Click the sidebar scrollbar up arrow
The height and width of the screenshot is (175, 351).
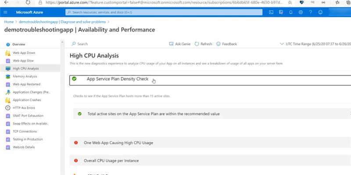[62, 42]
